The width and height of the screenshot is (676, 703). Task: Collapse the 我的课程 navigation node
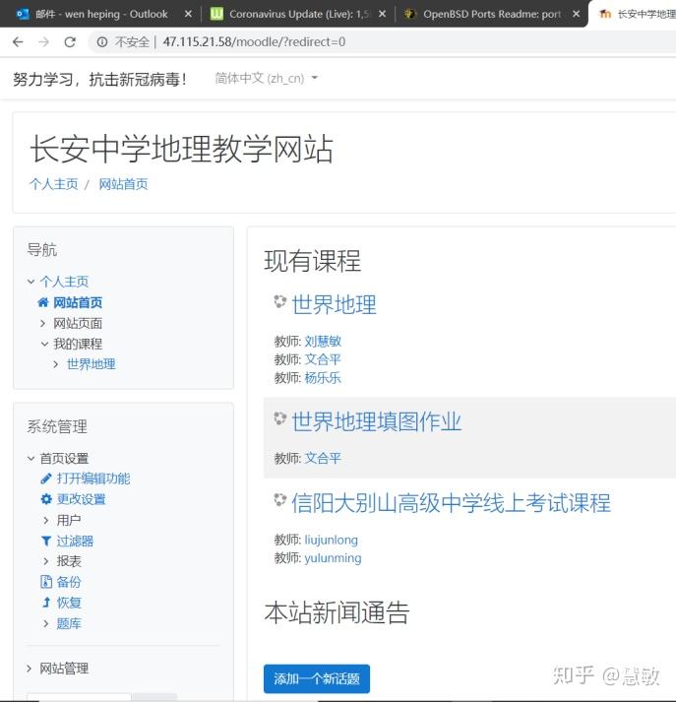(44, 344)
